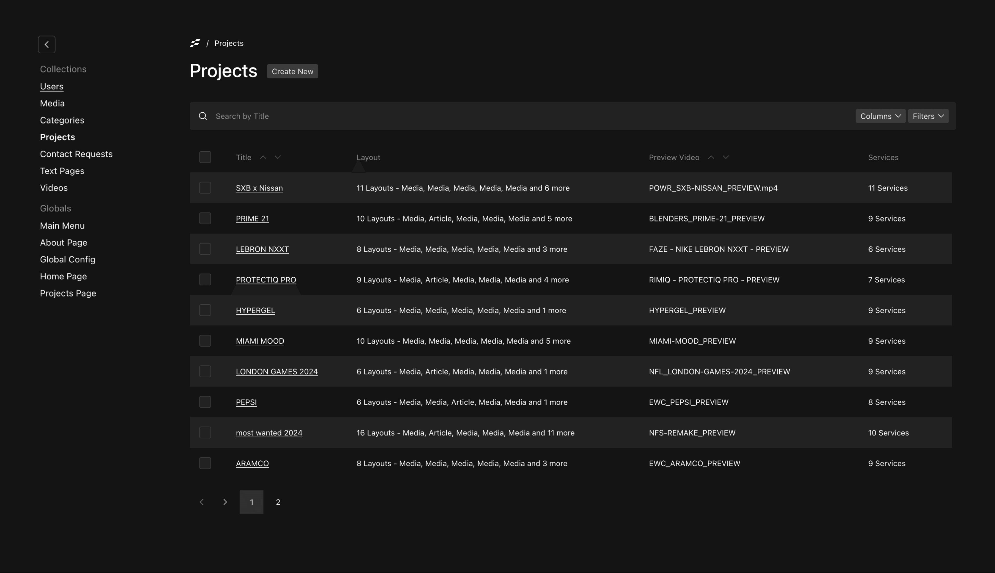
Task: Go to the previous page arrow
Action: (x=202, y=502)
